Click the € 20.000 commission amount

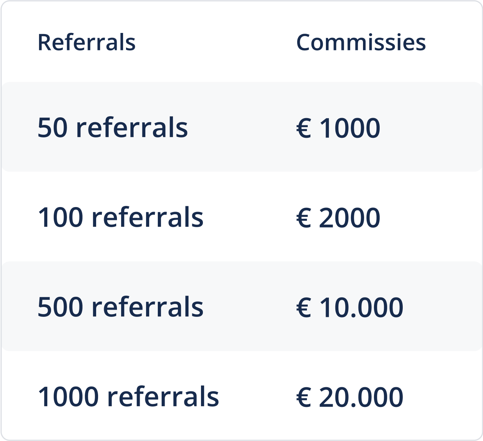pos(349,397)
